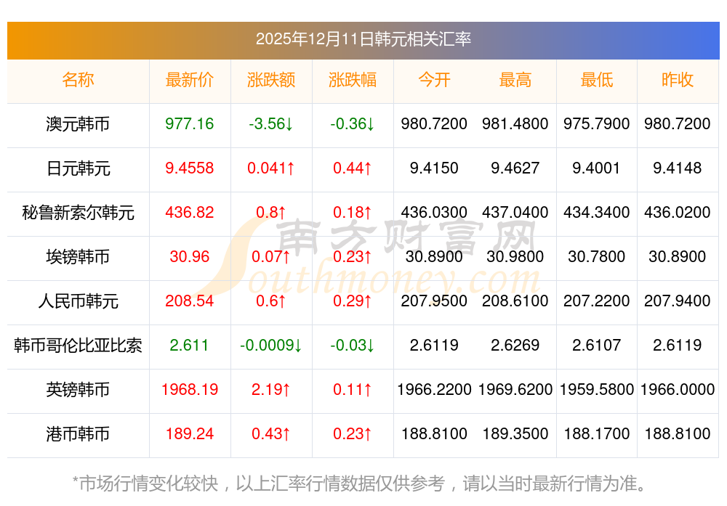
Task: Click the change value 0.8↑
Action: pos(271,213)
